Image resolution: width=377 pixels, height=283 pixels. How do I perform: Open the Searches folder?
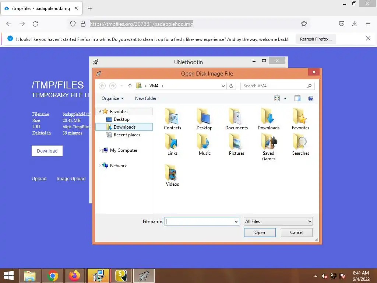point(300,144)
